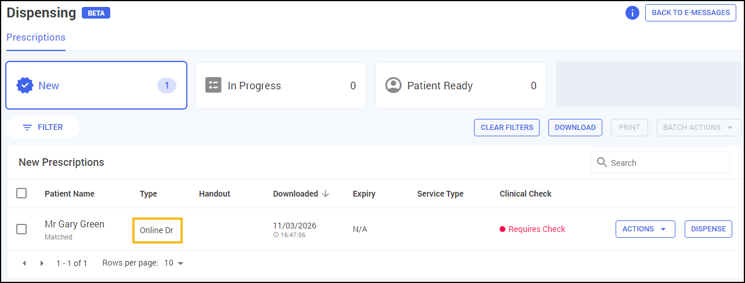Viewport: 745px width, 283px height.
Task: Click the search magnifier icon
Action: pos(602,162)
